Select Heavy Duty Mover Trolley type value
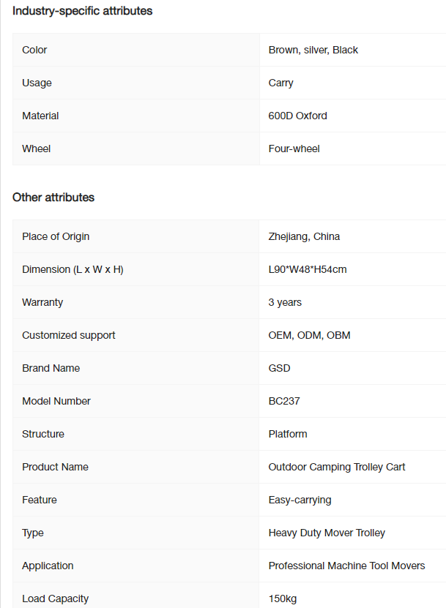Screen dimensions: 446x608 tap(327, 533)
